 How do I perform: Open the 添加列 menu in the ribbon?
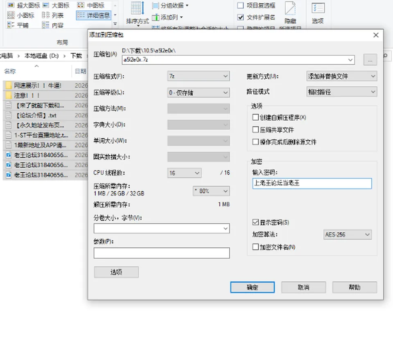tap(167, 17)
